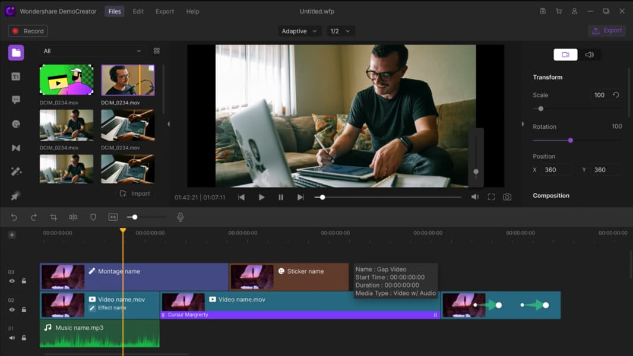Open the Stickers panel in the sidebar
Viewport: 633px width, 356px height.
click(15, 123)
